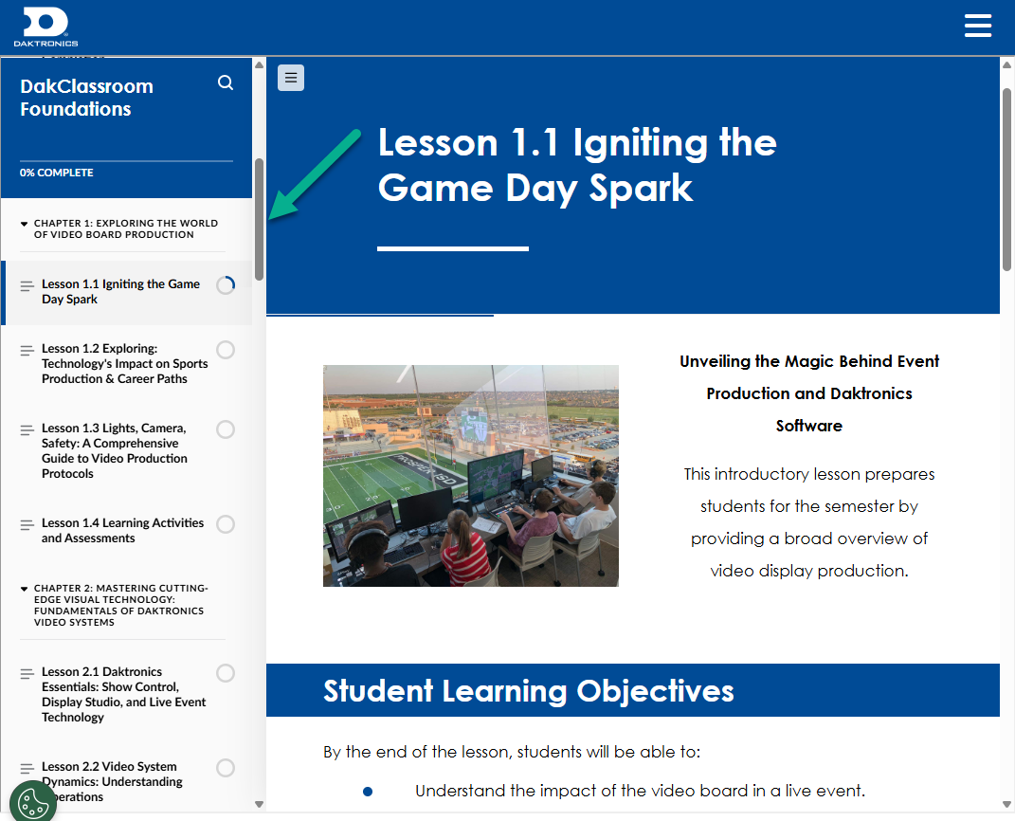Viewport: 1015px width, 821px height.
Task: Open cookie settings icon
Action: click(x=32, y=801)
